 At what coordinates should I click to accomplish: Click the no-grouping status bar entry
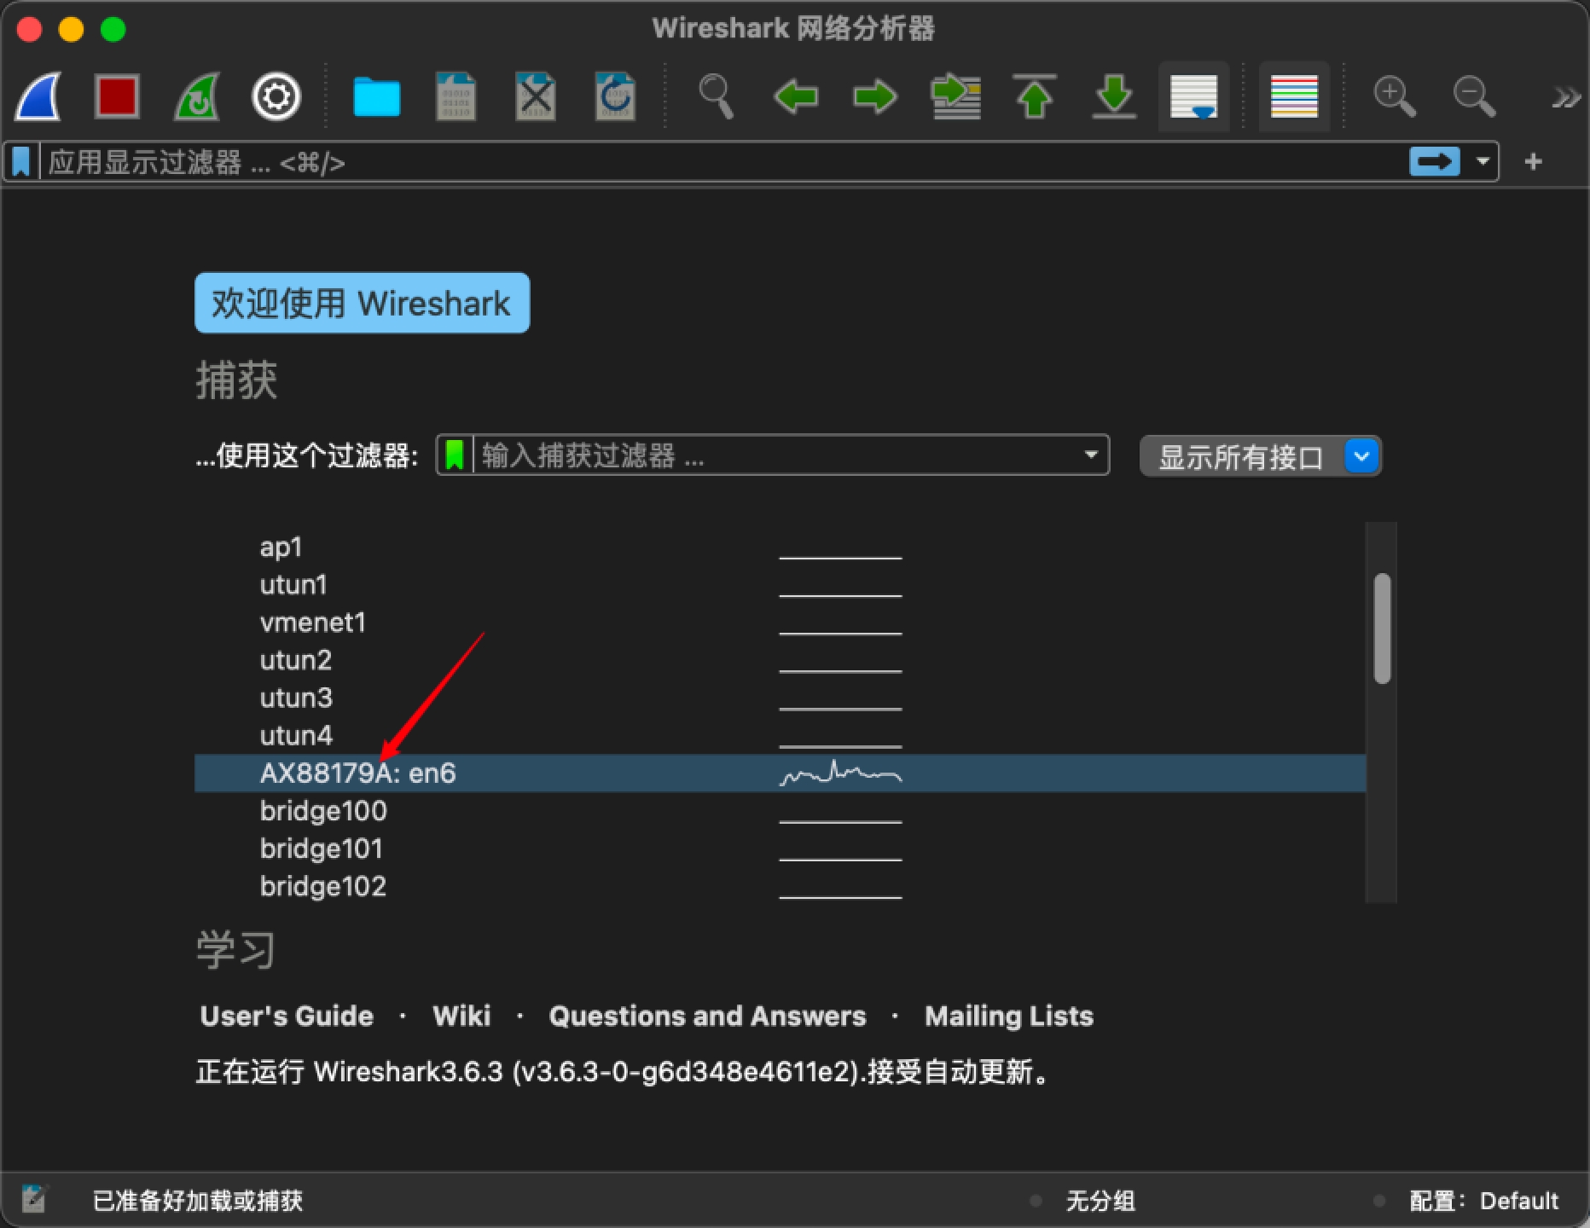point(1100,1201)
